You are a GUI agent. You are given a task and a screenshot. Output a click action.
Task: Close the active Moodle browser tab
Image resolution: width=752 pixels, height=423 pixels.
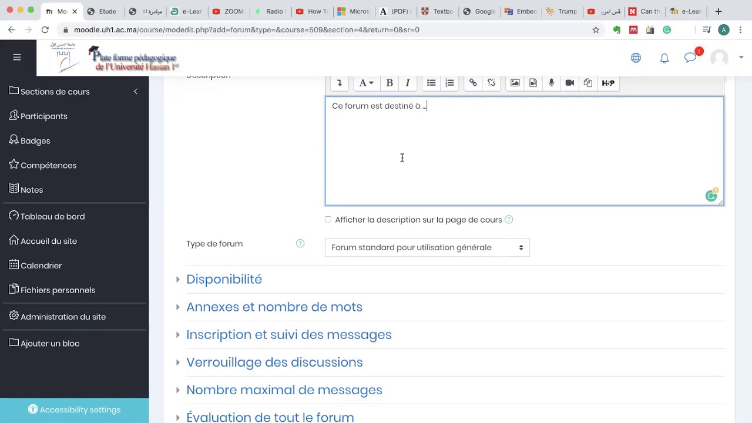[x=75, y=11]
